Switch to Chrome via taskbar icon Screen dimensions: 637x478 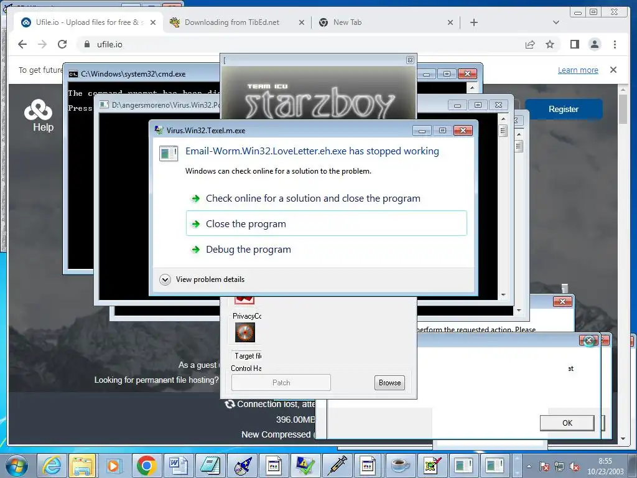click(146, 466)
